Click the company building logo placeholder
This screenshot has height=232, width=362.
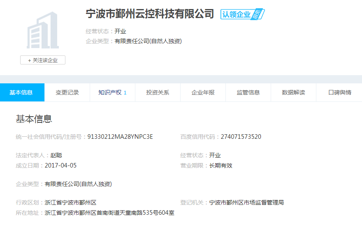[x=43, y=31]
